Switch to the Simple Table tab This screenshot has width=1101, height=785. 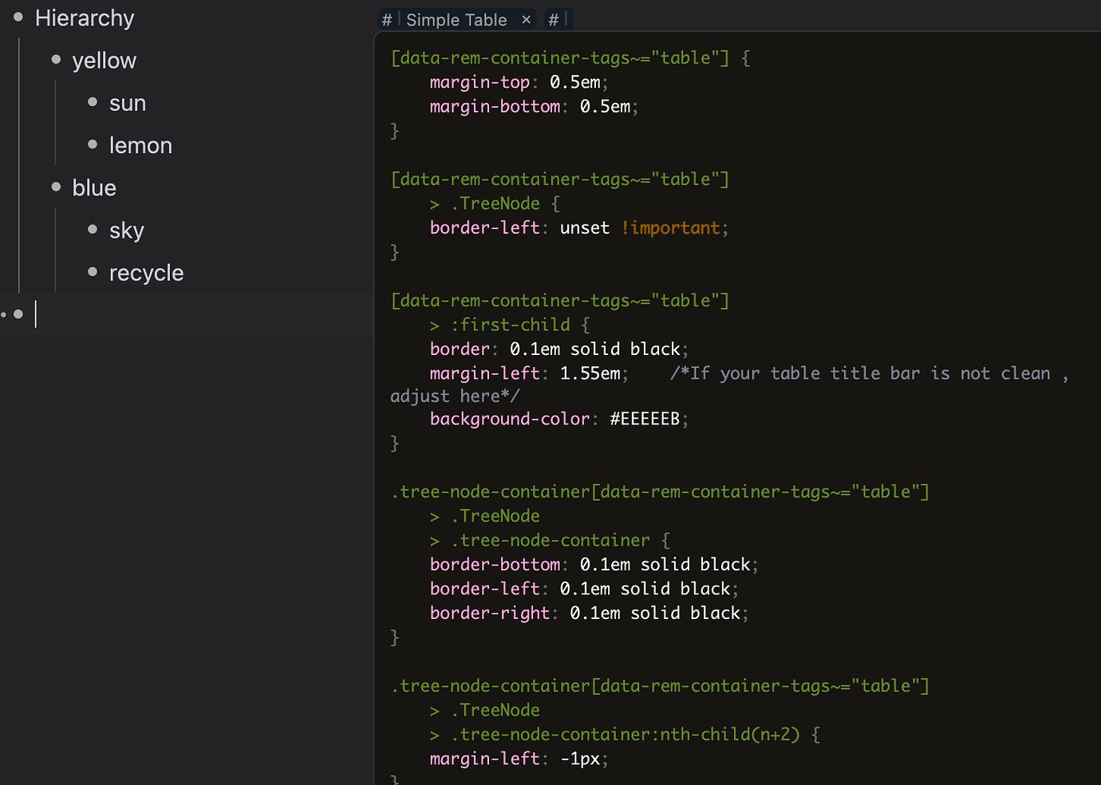point(456,19)
